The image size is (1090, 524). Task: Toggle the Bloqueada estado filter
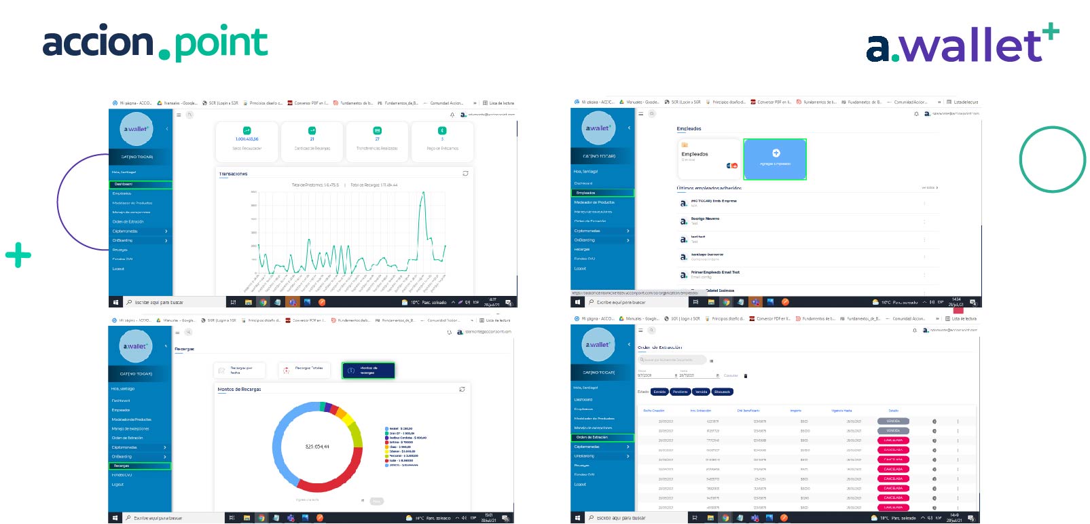pos(723,392)
